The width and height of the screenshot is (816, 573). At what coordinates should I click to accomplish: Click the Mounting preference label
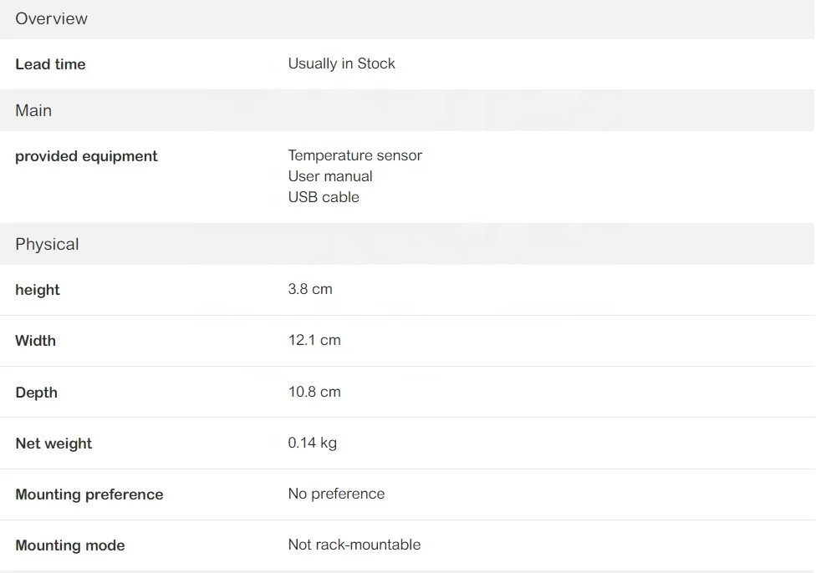[89, 494]
